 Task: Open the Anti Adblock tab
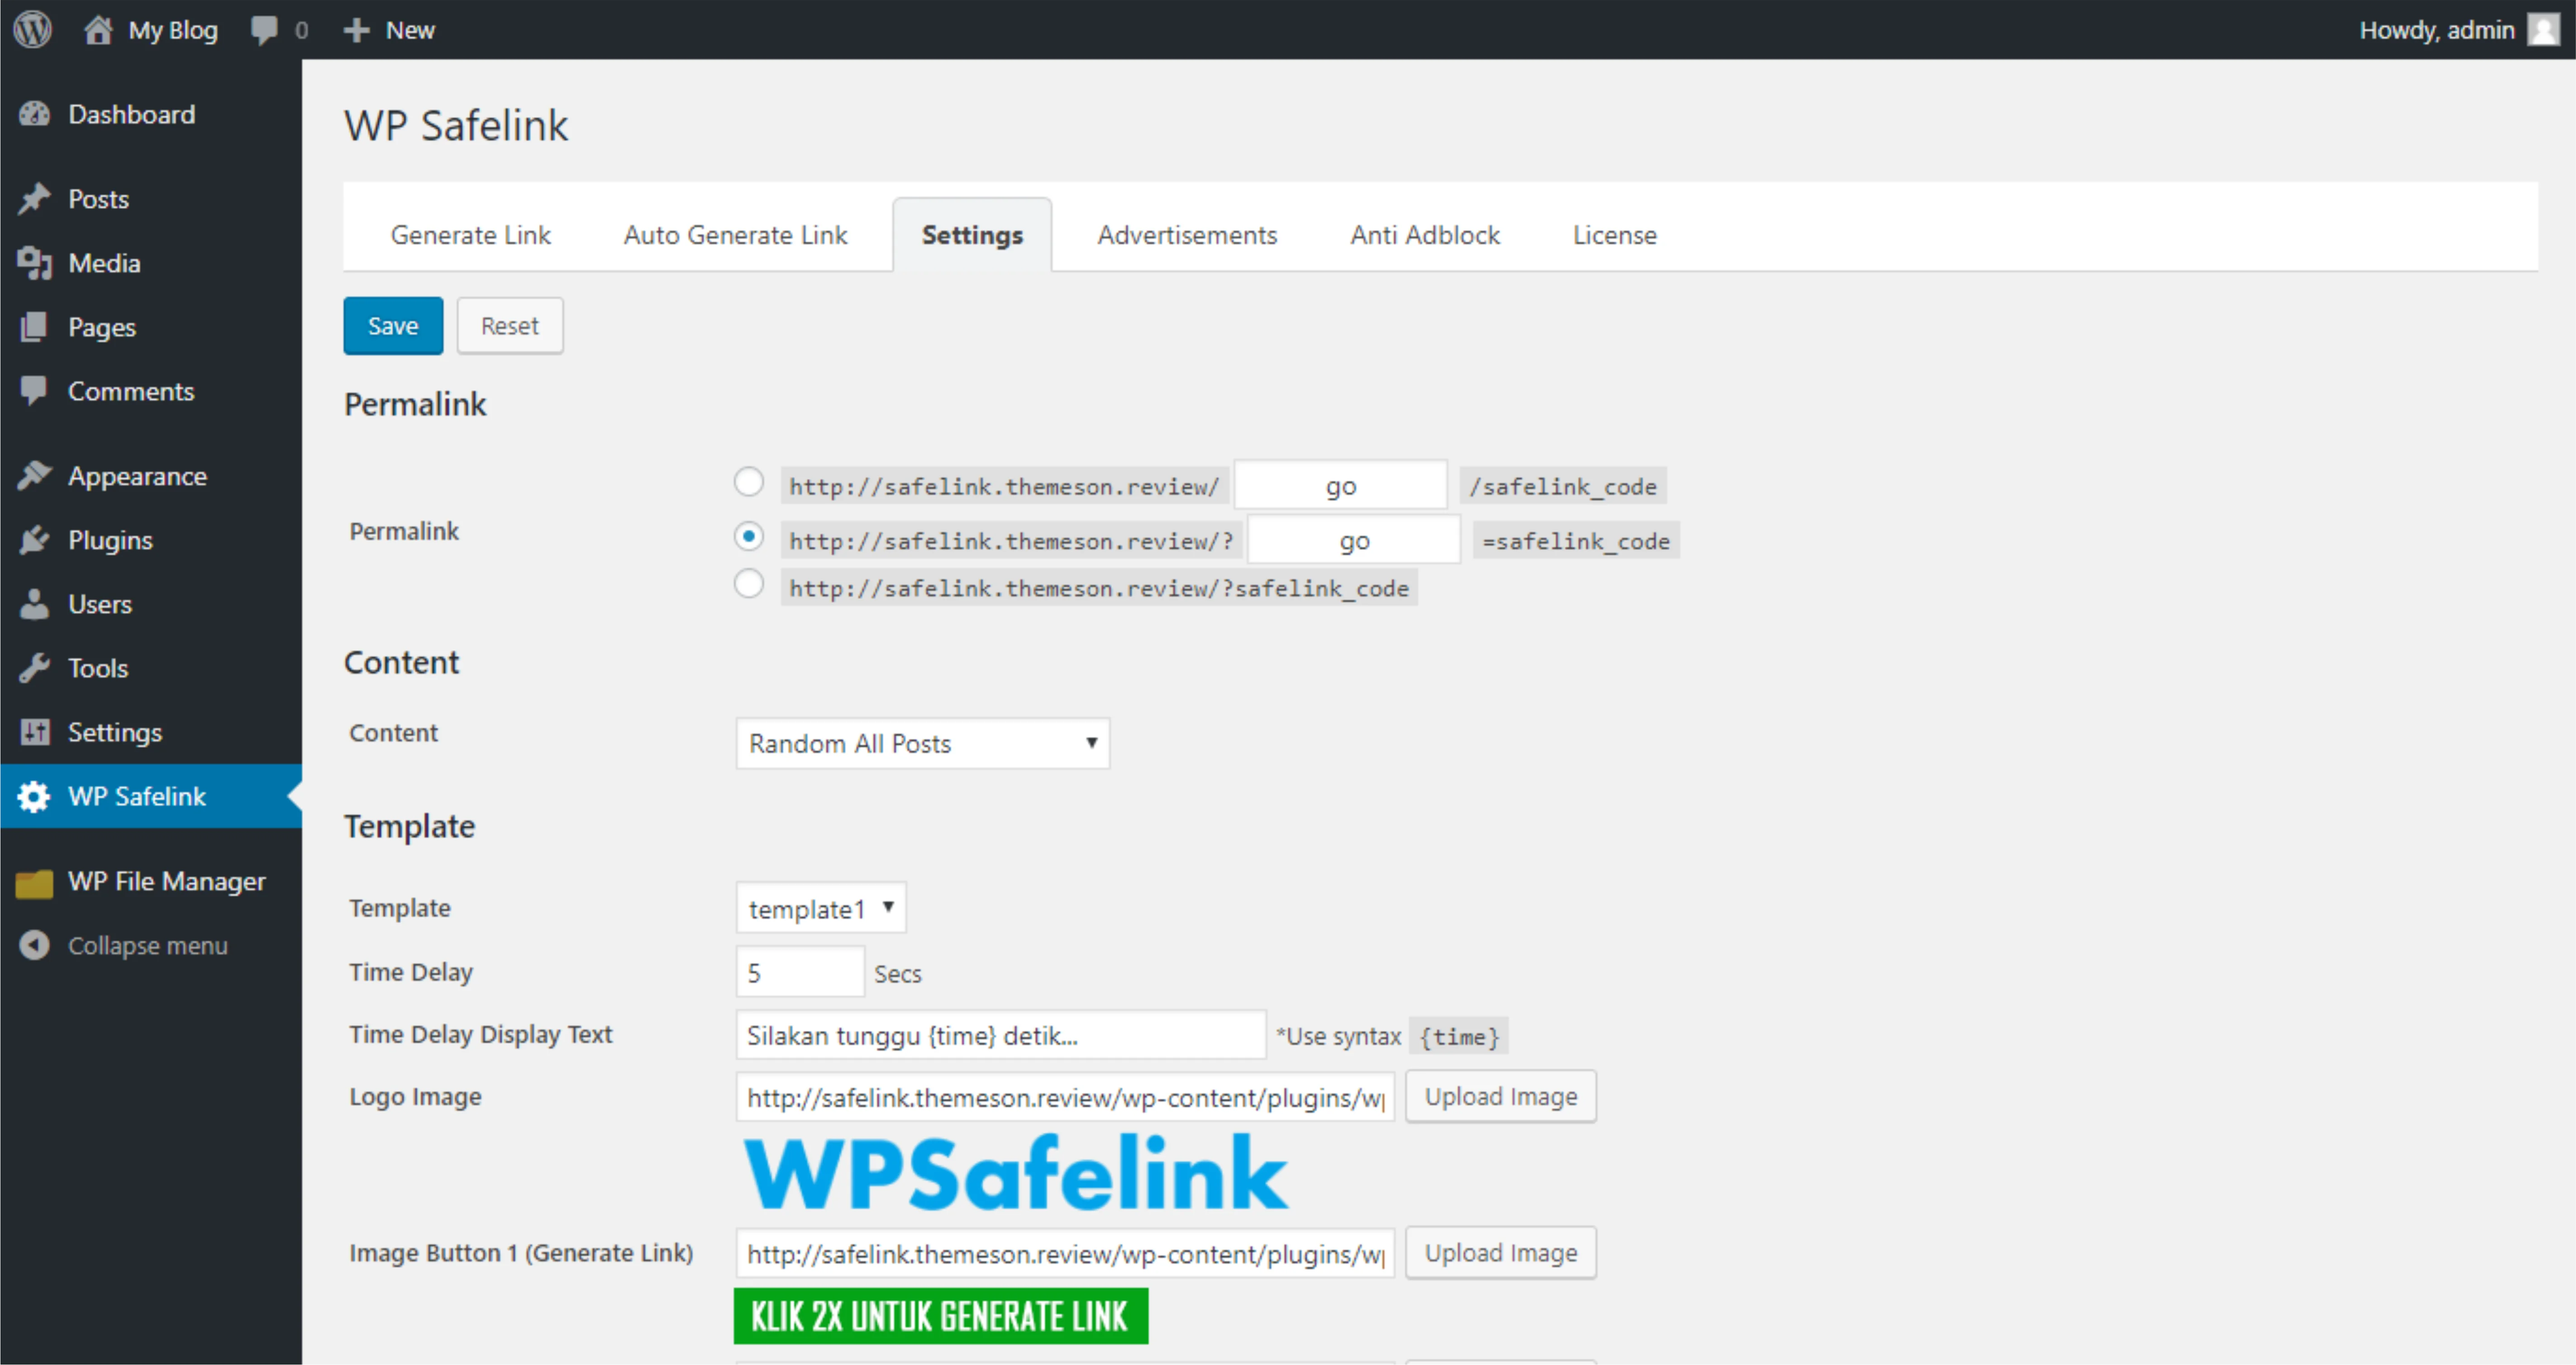[1425, 235]
